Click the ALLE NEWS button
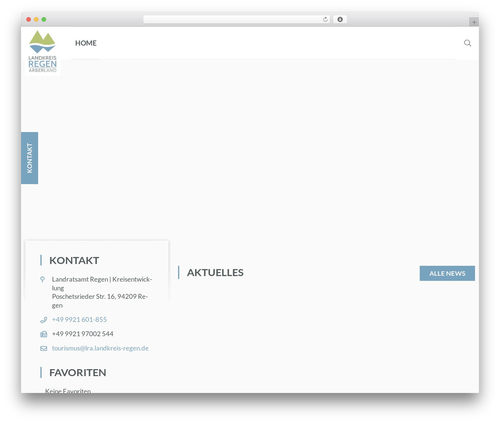Image resolution: width=500 pixels, height=423 pixels. point(447,273)
